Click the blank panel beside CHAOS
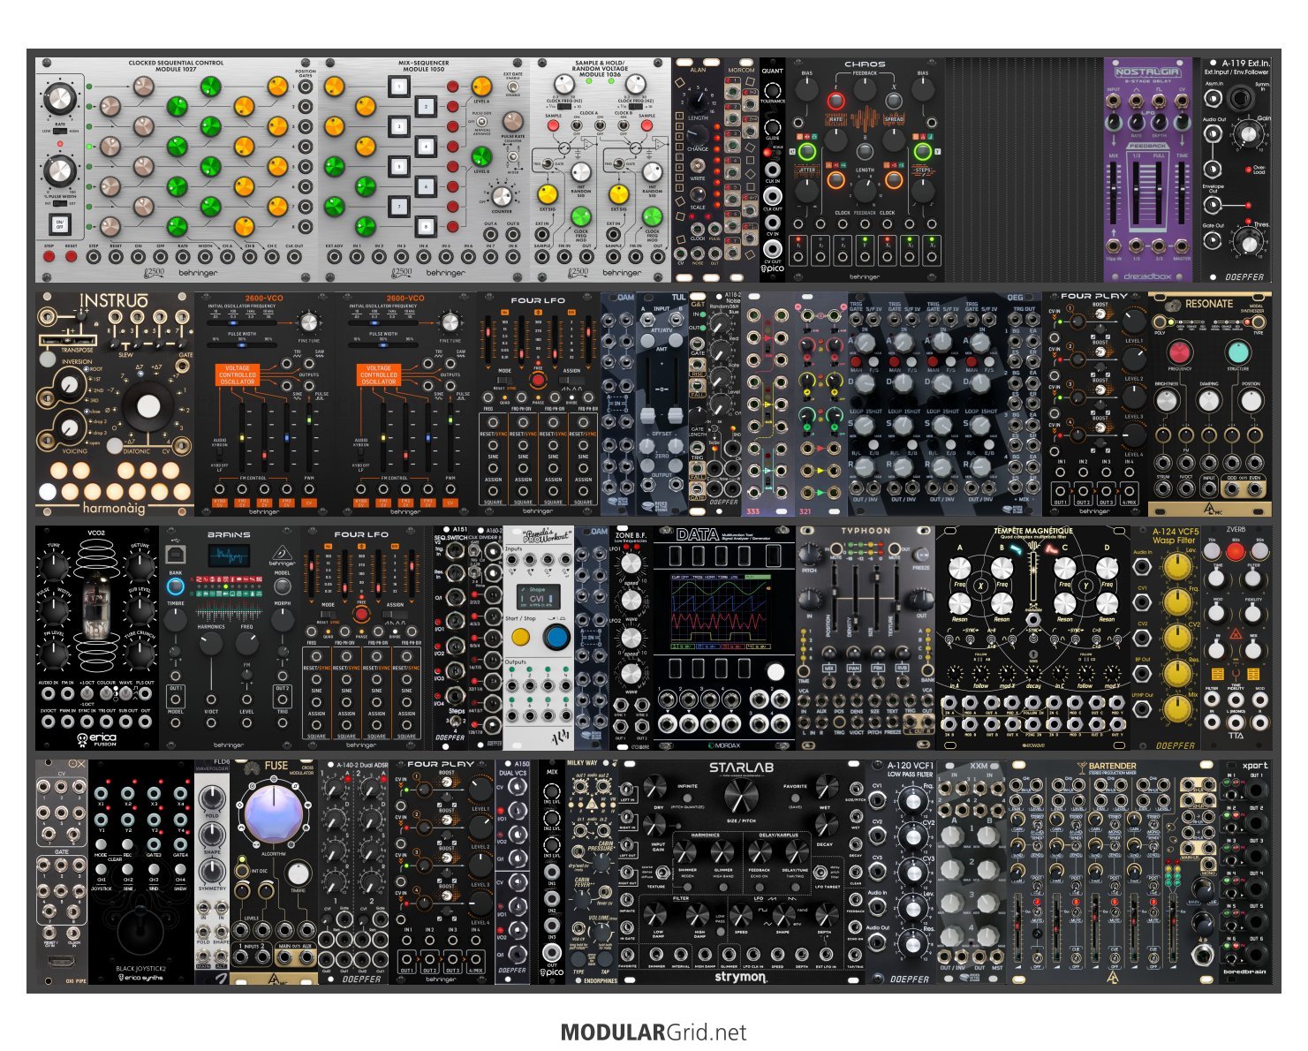 tap(1024, 170)
